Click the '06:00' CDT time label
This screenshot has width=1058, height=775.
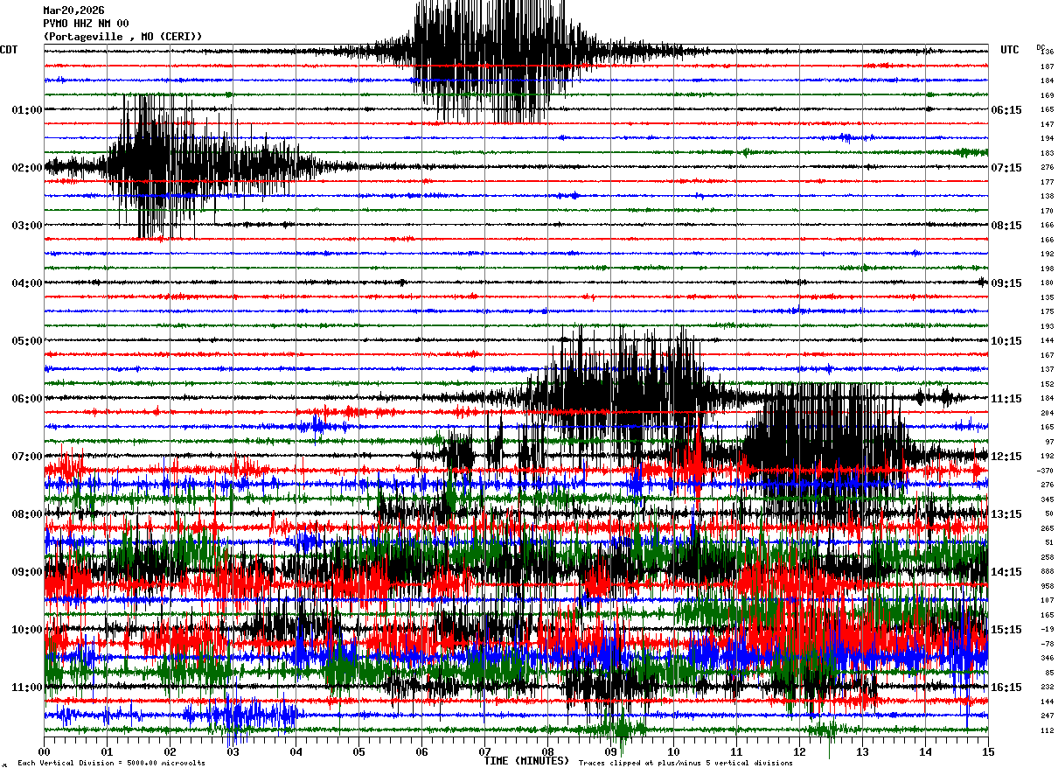pos(27,399)
